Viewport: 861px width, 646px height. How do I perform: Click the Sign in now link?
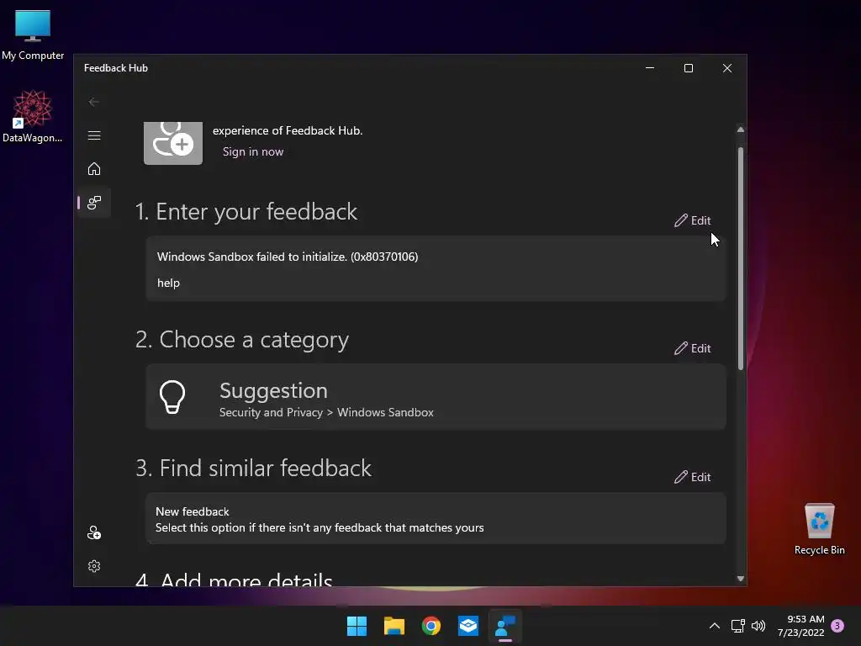pyautogui.click(x=252, y=151)
